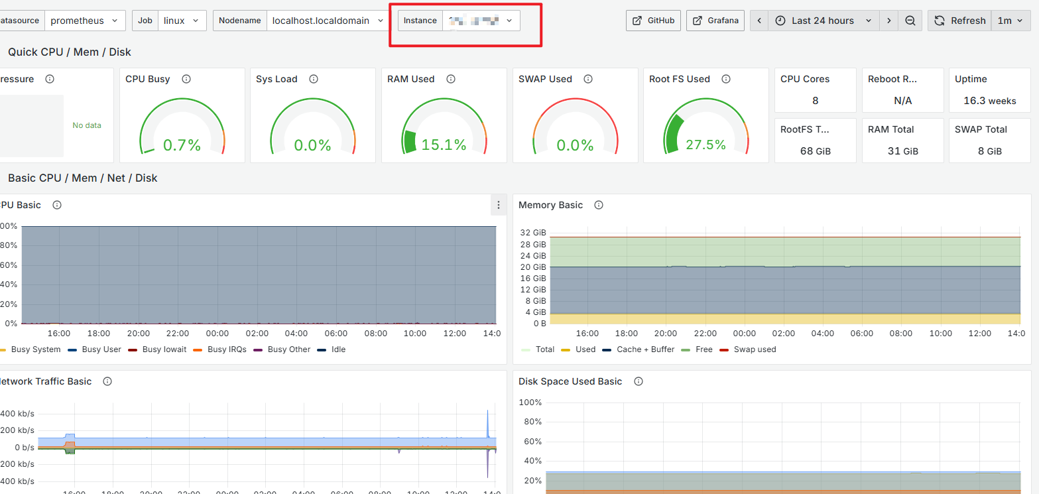Toggle the Used memory legend series
Image resolution: width=1039 pixels, height=494 pixels.
[x=585, y=349]
